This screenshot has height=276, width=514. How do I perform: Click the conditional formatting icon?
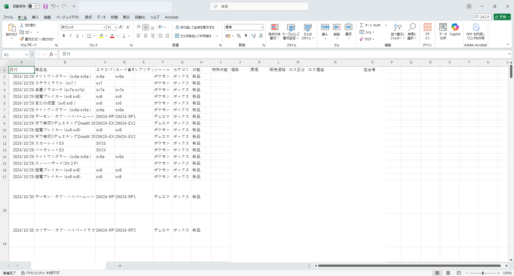tap(274, 27)
